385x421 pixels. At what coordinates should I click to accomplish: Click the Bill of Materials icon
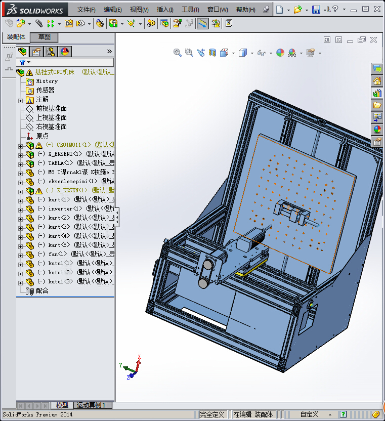pos(164,24)
